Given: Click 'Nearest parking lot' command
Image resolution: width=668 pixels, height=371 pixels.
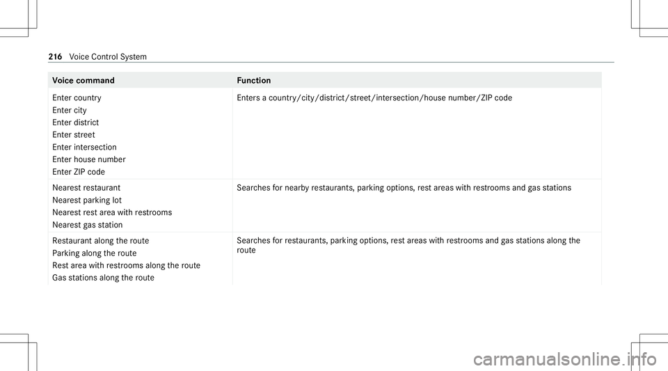Looking at the screenshot, I should point(87,200).
